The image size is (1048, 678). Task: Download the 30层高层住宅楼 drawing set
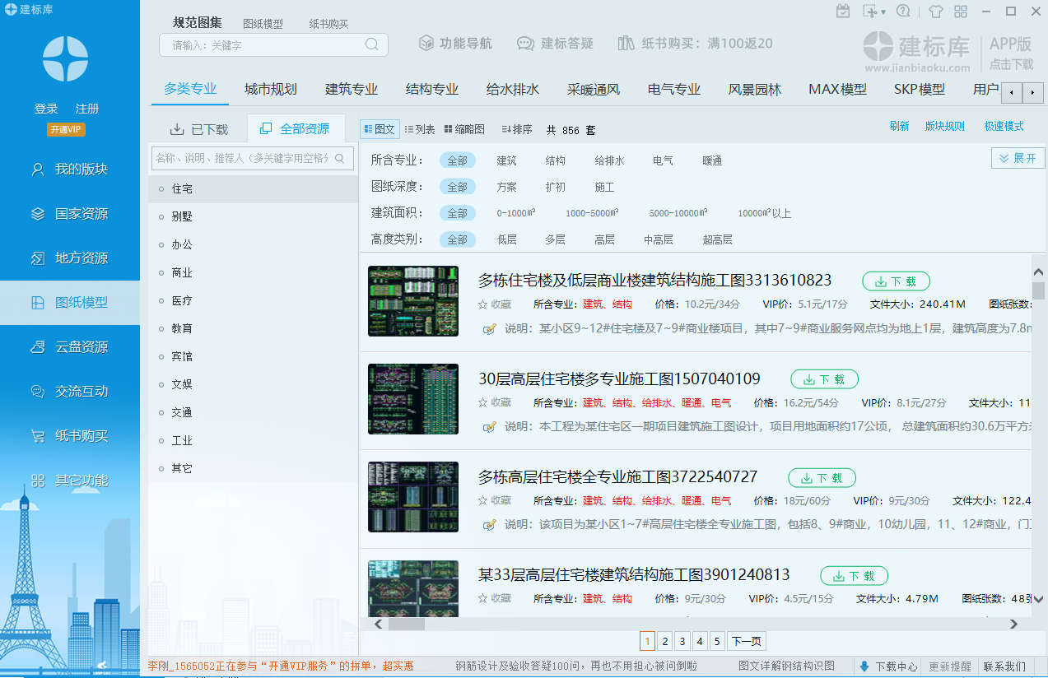click(824, 379)
